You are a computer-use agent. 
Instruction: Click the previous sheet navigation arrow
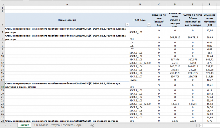coord(5,125)
